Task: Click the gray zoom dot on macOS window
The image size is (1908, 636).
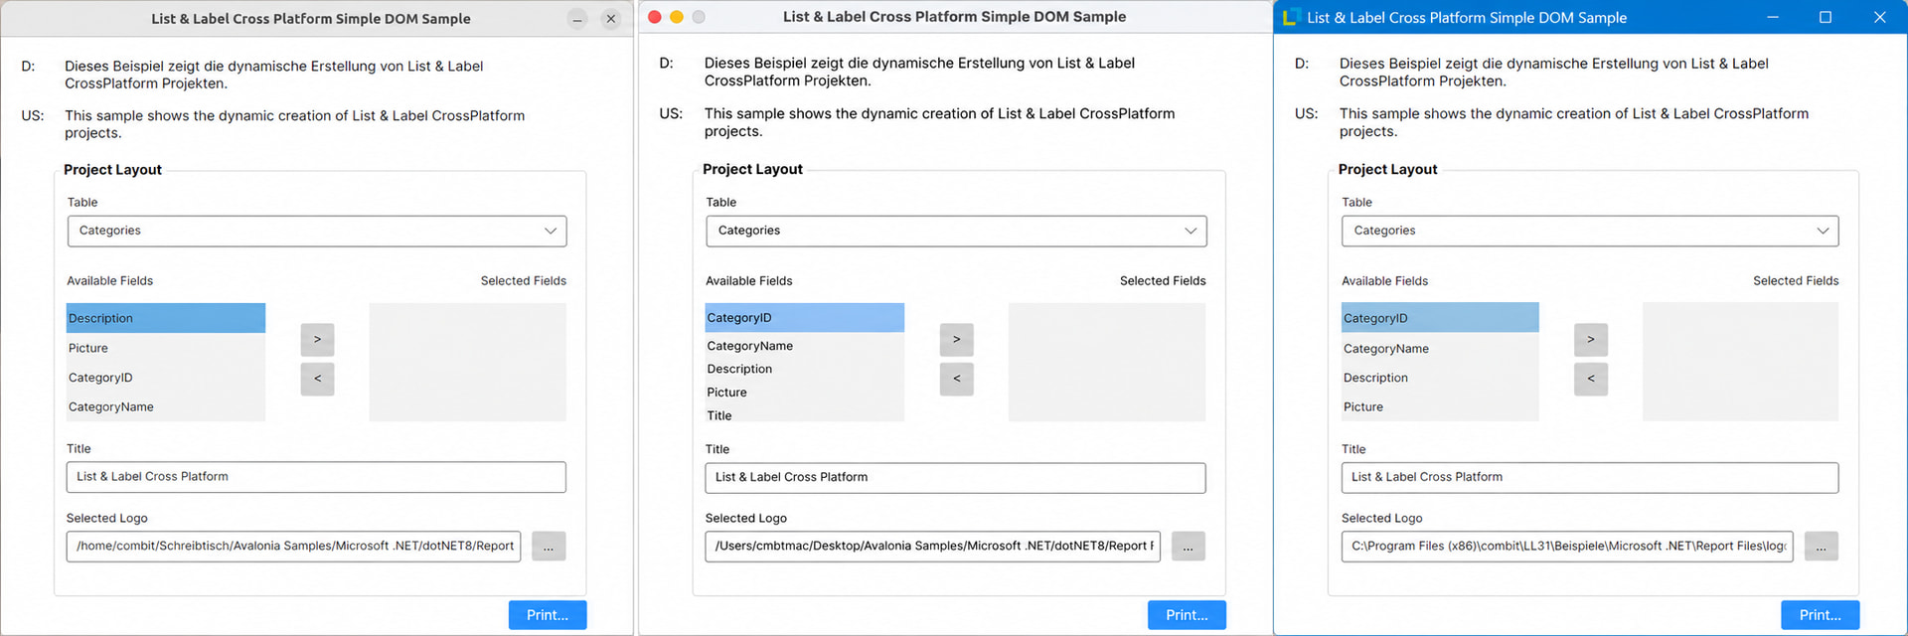Action: [x=699, y=17]
